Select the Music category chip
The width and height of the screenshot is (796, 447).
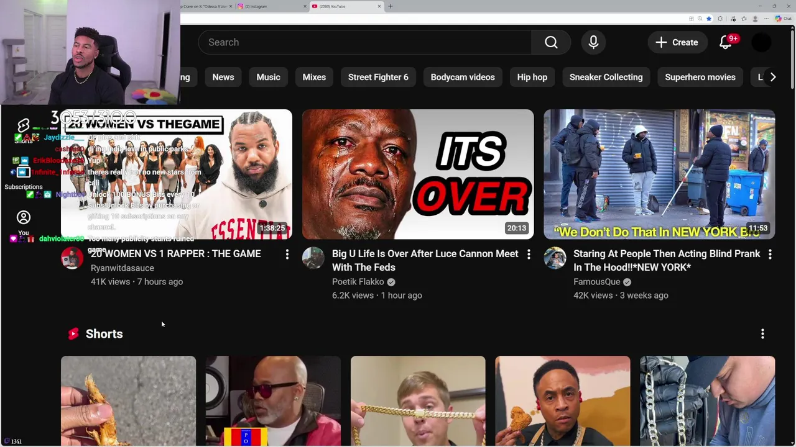coord(269,77)
